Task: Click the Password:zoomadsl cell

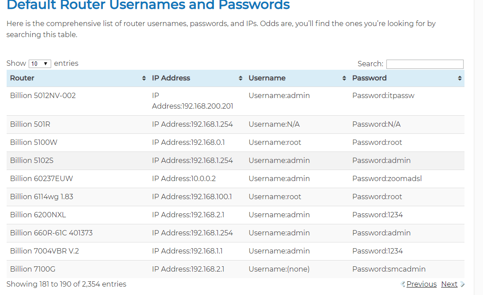Action: tap(407, 179)
